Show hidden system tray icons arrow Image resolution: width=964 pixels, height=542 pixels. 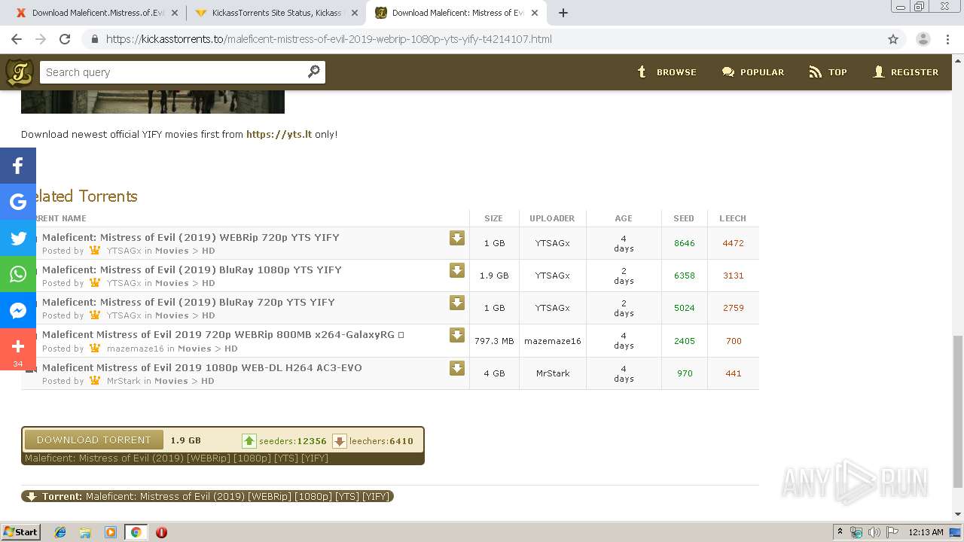pos(840,532)
